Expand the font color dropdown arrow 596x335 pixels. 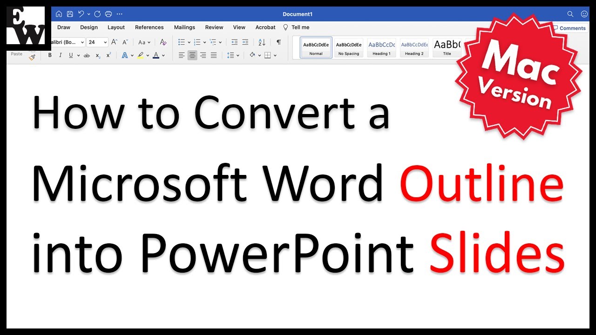click(163, 56)
